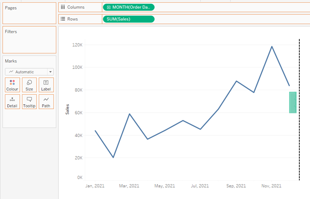Click the dropdown arrow on Marks type

point(50,72)
